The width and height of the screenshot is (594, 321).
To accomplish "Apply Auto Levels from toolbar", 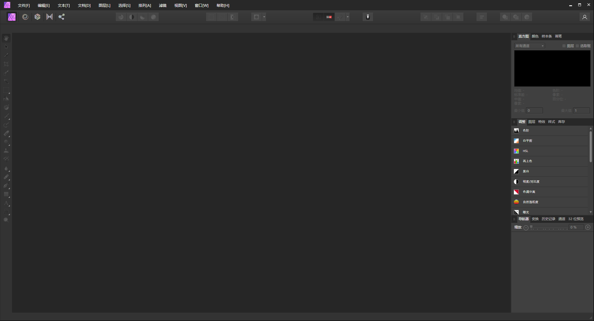I will tap(121, 17).
